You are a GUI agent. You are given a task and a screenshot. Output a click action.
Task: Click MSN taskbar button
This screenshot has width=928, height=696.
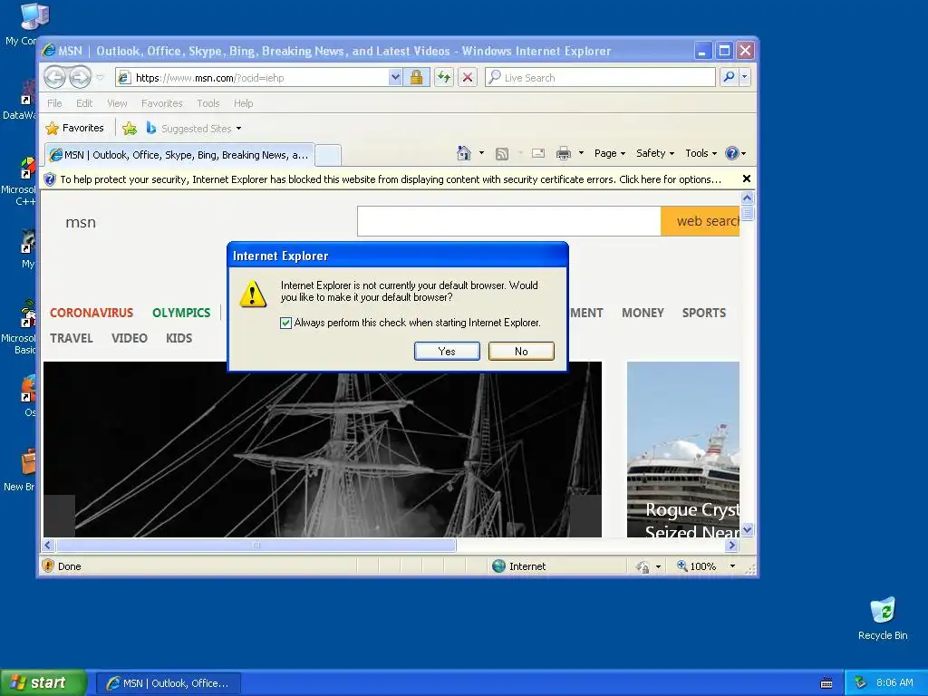(x=168, y=683)
